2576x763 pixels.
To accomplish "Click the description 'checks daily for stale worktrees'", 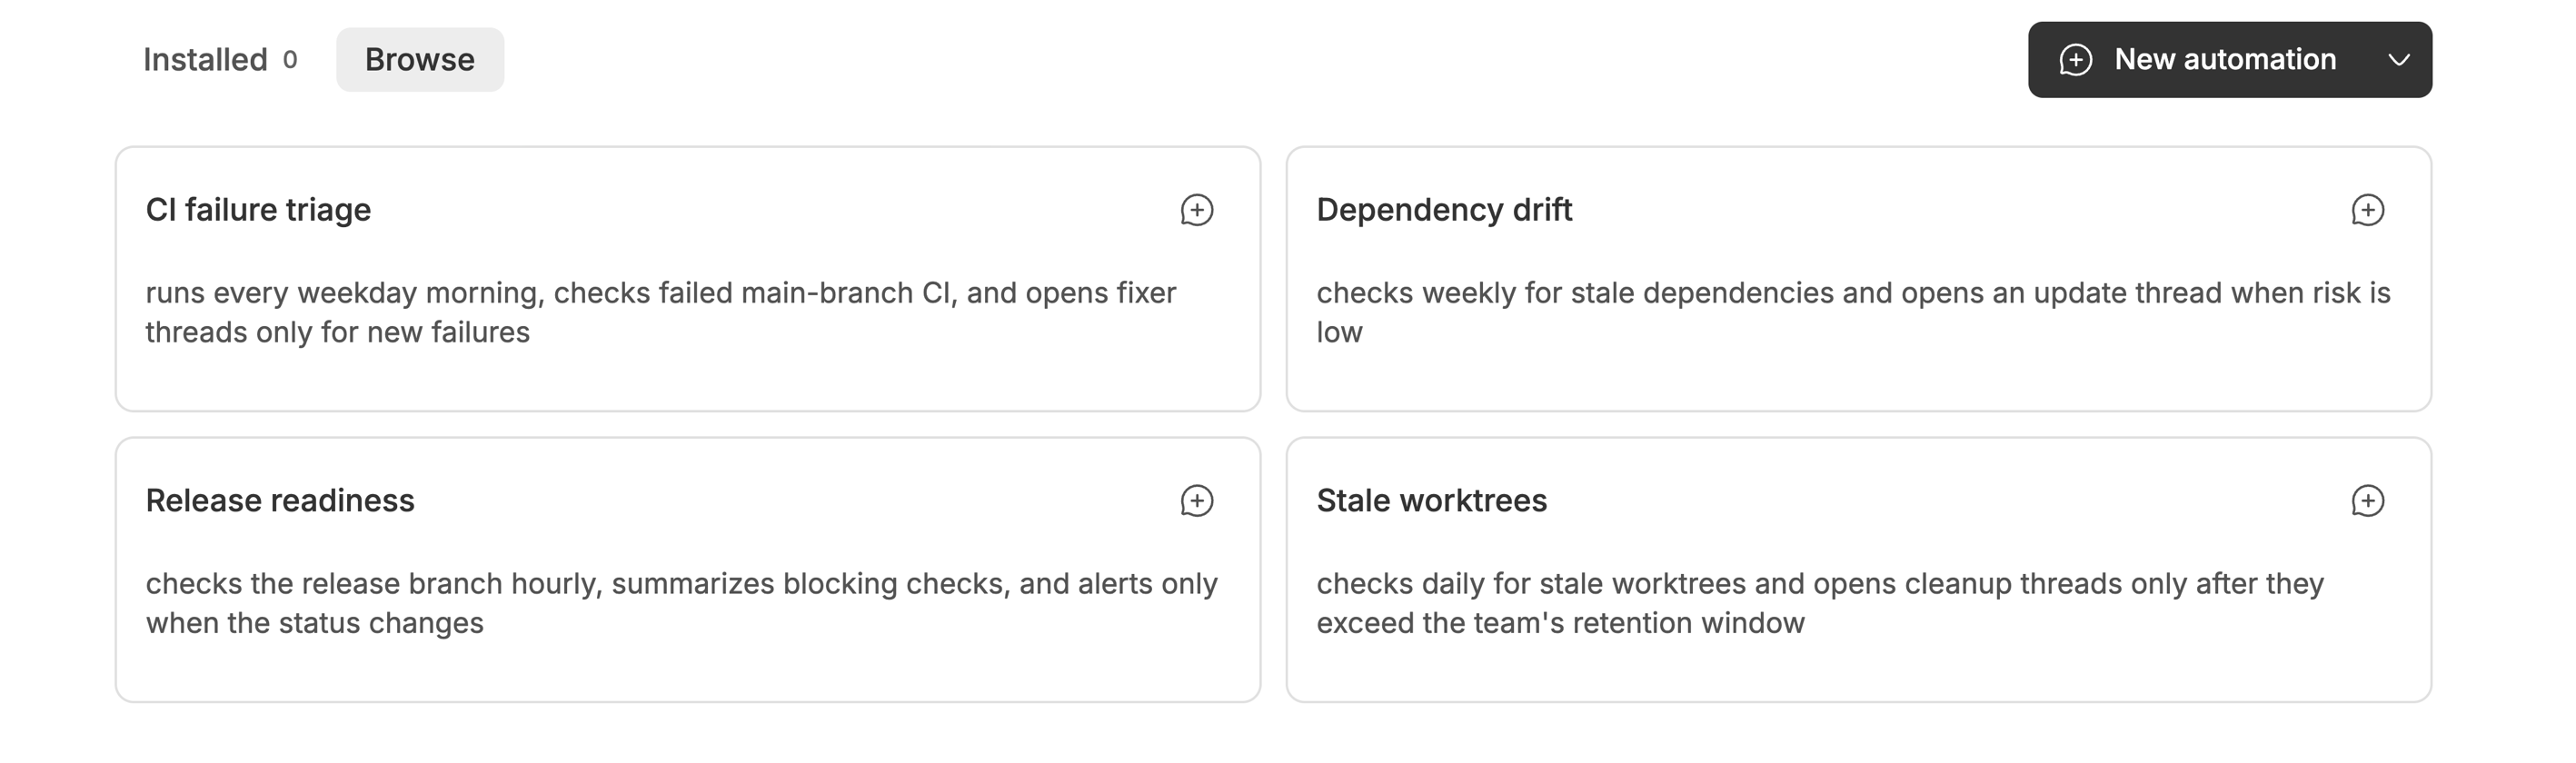I will [x=1820, y=603].
